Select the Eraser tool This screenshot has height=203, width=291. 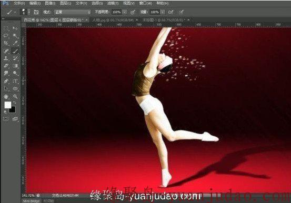coord(6,66)
